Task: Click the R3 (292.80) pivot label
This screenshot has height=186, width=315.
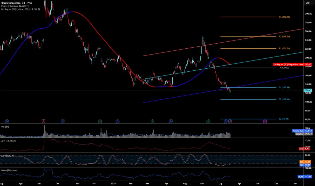Action: pyautogui.click(x=284, y=17)
